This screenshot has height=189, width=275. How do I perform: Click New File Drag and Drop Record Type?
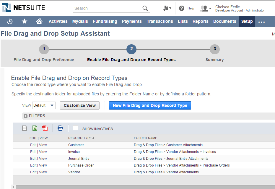coord(150,105)
